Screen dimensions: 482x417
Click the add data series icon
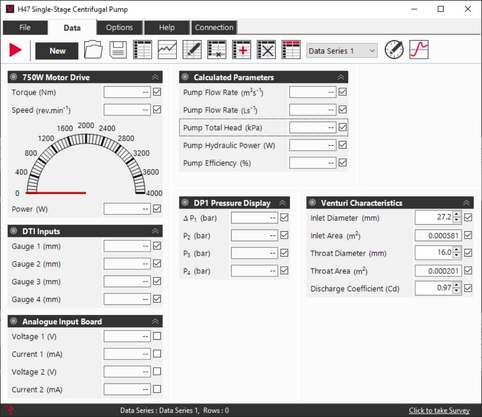pyautogui.click(x=242, y=49)
